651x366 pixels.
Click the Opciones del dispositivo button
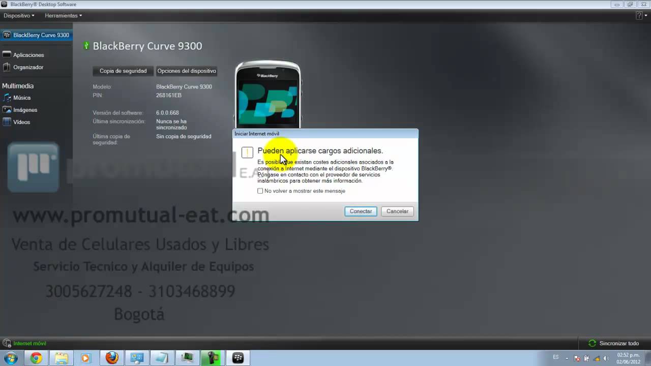pyautogui.click(x=187, y=71)
